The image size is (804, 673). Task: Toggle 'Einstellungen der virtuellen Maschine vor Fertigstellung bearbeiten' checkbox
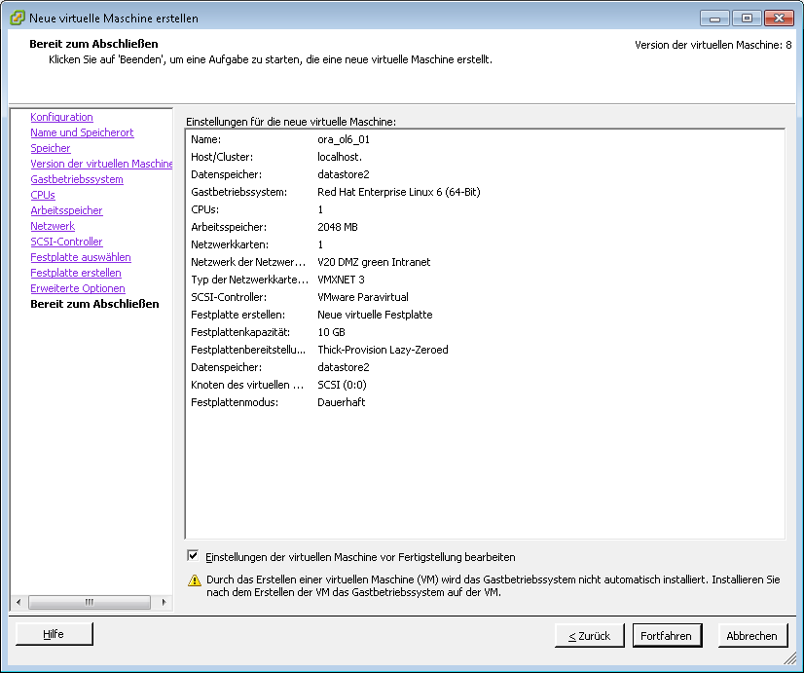193,556
